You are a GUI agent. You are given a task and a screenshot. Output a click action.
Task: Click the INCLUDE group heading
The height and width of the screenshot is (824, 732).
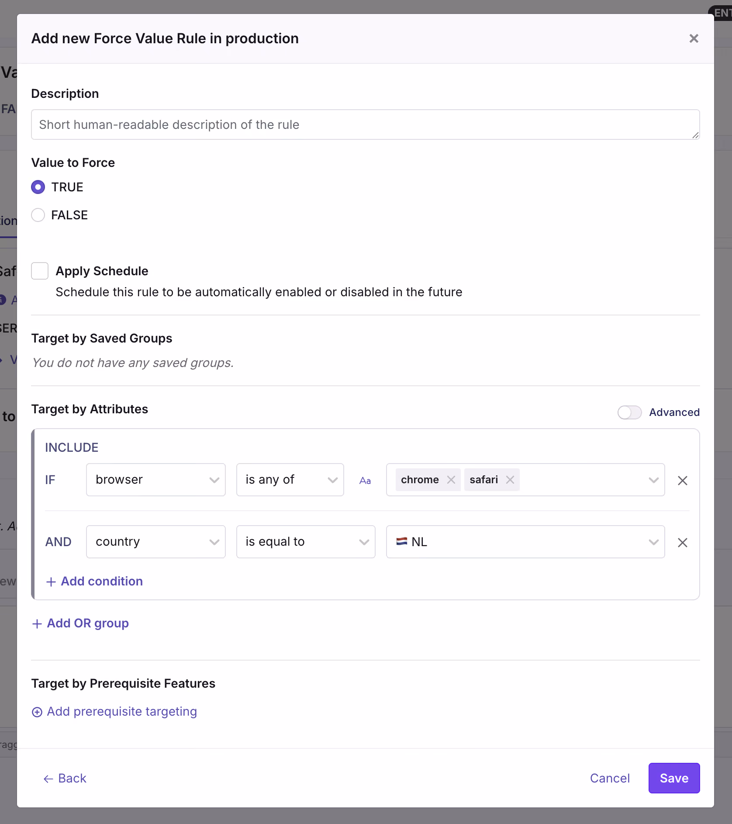click(x=72, y=447)
